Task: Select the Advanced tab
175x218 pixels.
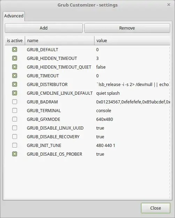Action: pos(14,16)
